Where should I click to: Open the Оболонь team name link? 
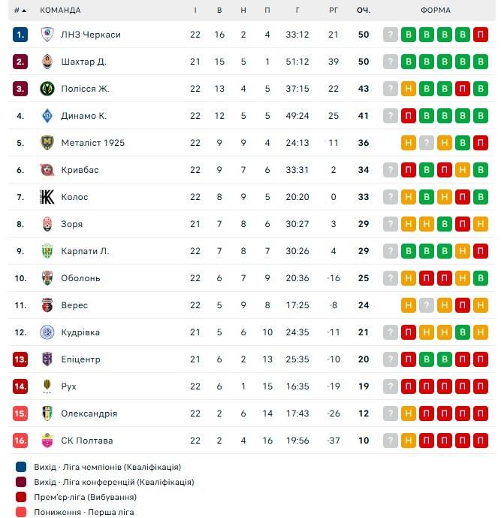pos(79,278)
